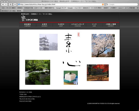Open the news bookmark folder dropdown
Screen dimensions: 139x111
point(121,8)
